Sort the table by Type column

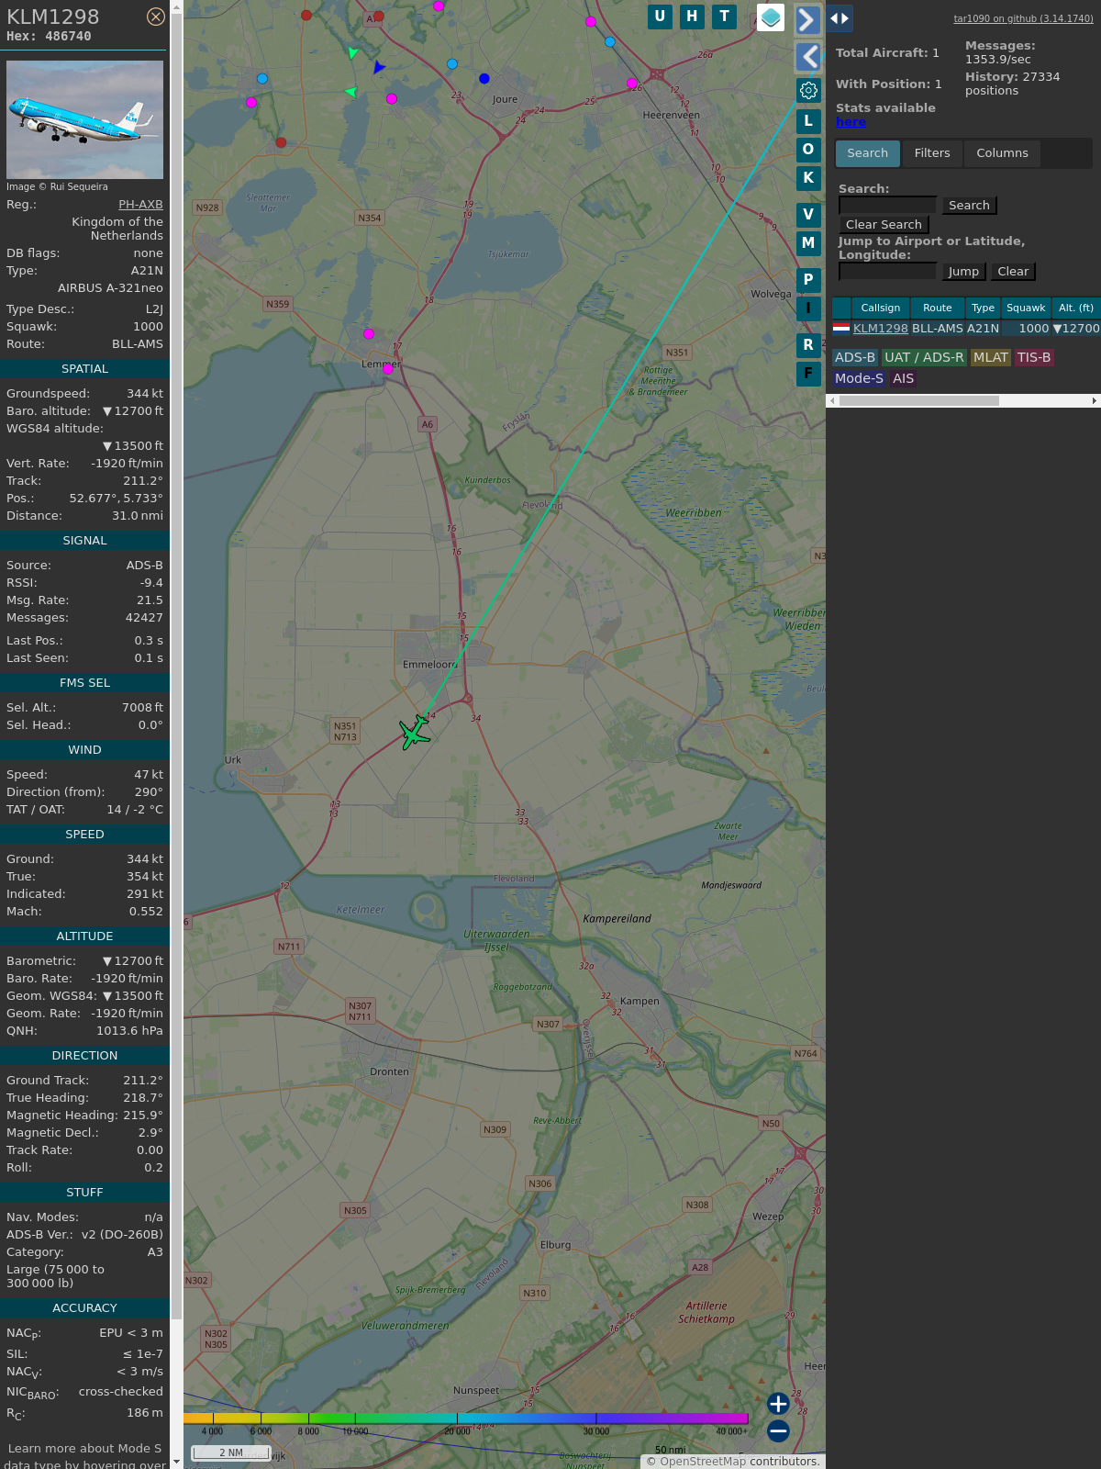coord(983,308)
